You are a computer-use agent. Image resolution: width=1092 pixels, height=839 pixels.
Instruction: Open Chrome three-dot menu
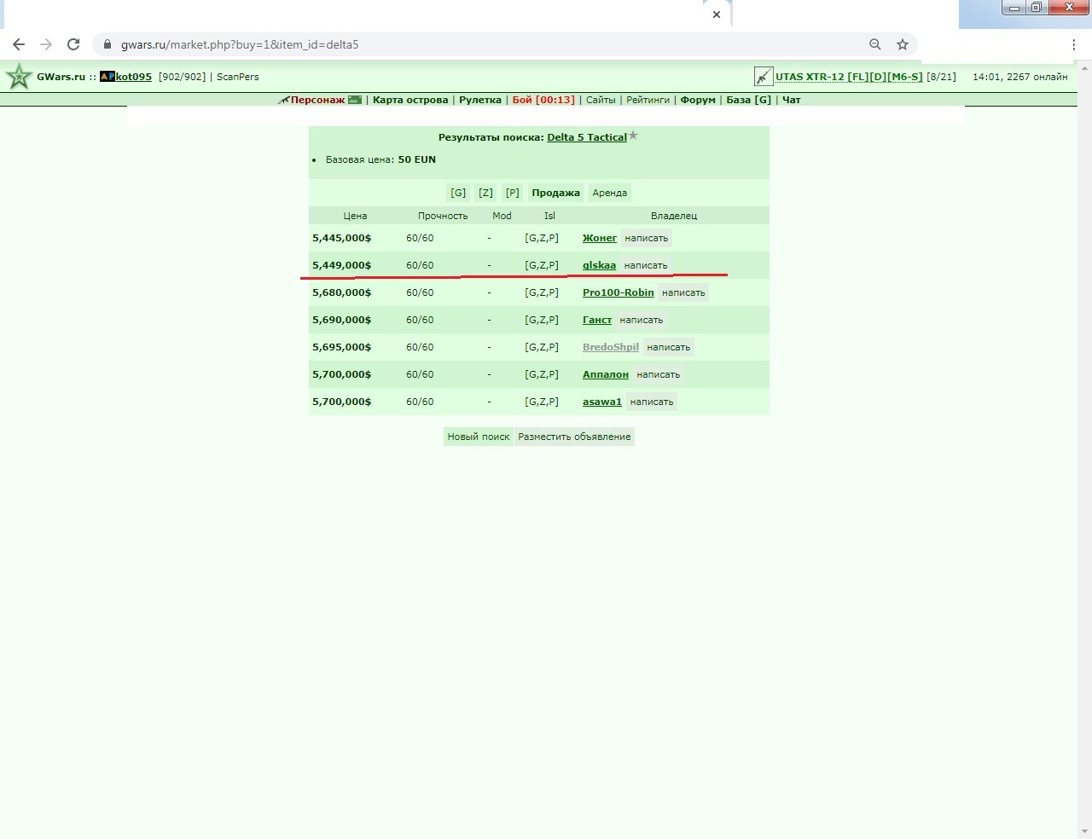[x=1074, y=44]
